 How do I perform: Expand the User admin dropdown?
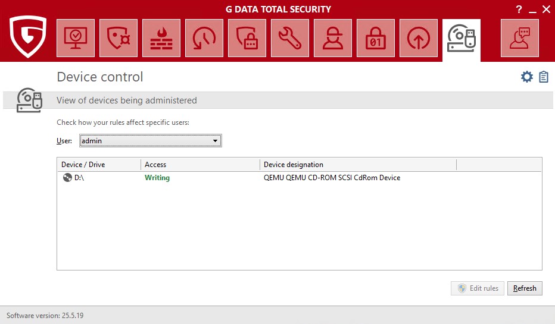click(x=151, y=141)
